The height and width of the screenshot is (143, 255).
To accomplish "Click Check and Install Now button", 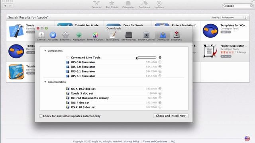I will coord(171,116).
